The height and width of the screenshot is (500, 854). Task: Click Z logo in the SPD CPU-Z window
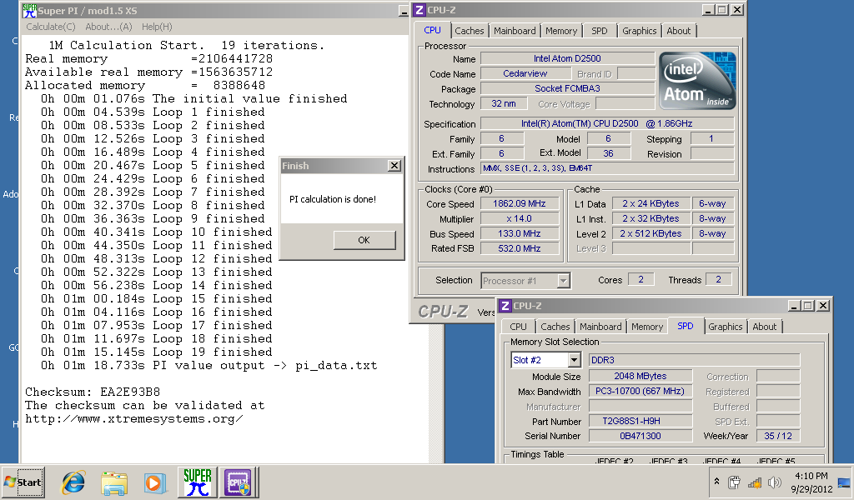(x=505, y=306)
